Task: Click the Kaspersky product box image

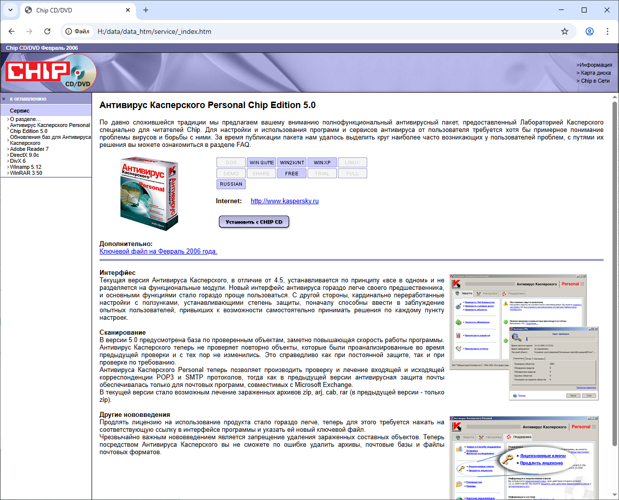Action: click(x=149, y=194)
